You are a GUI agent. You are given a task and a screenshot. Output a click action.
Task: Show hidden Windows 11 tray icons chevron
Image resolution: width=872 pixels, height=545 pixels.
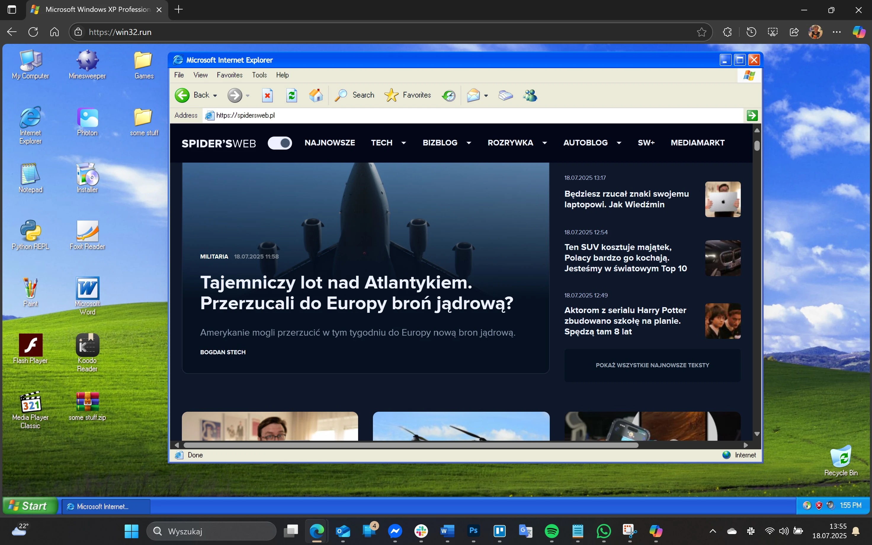click(x=712, y=531)
